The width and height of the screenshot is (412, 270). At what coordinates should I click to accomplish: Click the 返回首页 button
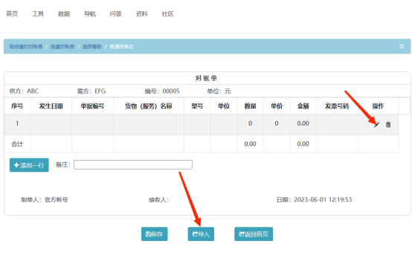click(254, 234)
